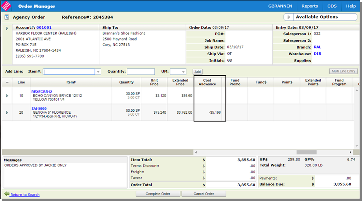Open the GBRANNEN user menu
The height and width of the screenshot is (201, 362).
pyautogui.click(x=280, y=6)
